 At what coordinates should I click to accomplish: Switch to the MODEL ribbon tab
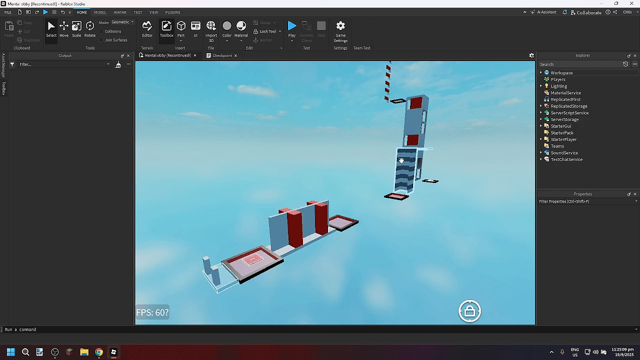pos(100,12)
